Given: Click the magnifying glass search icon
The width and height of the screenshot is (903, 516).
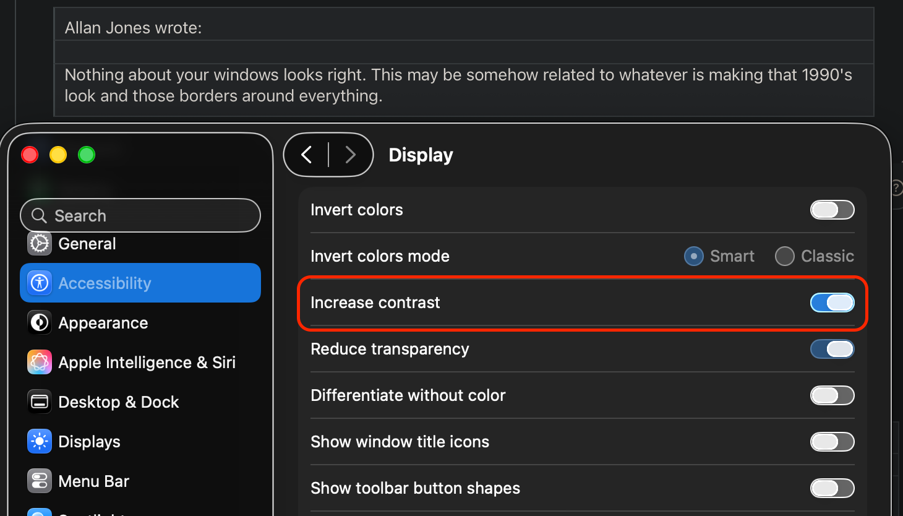Looking at the screenshot, I should click(39, 215).
